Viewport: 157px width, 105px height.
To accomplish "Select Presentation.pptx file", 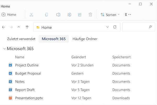I will tap(29, 98).
